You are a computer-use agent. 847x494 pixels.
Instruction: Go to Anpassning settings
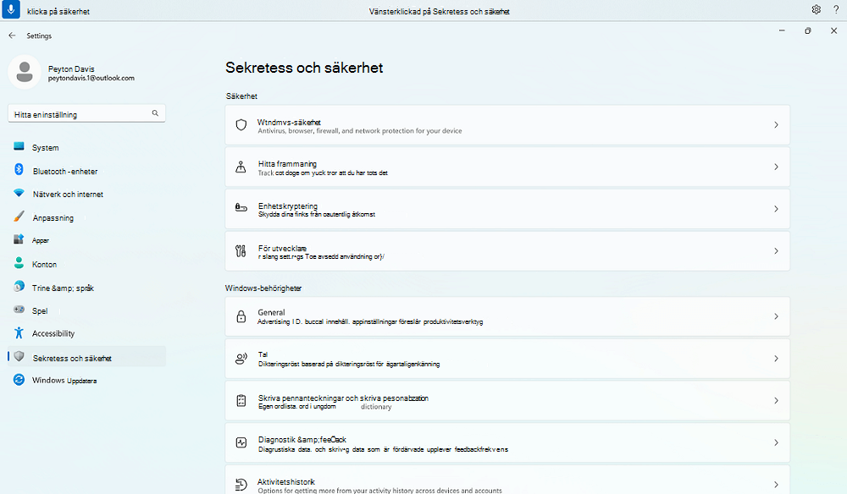[86, 218]
